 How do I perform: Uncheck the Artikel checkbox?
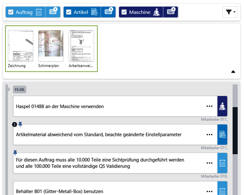tap(69, 12)
